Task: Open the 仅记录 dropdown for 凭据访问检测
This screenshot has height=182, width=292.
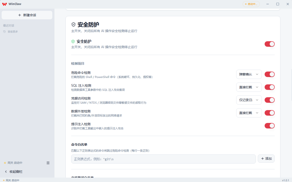Action: click(249, 100)
